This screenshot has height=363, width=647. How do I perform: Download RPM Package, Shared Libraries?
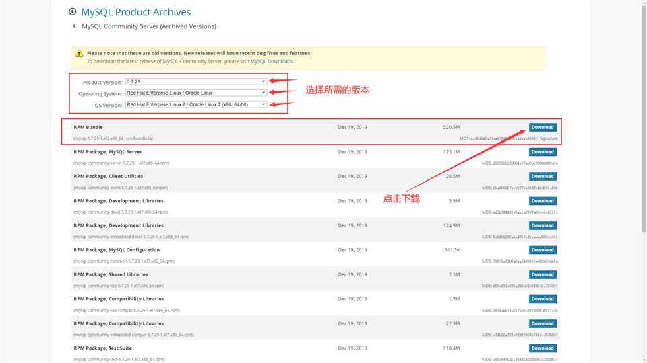(543, 274)
